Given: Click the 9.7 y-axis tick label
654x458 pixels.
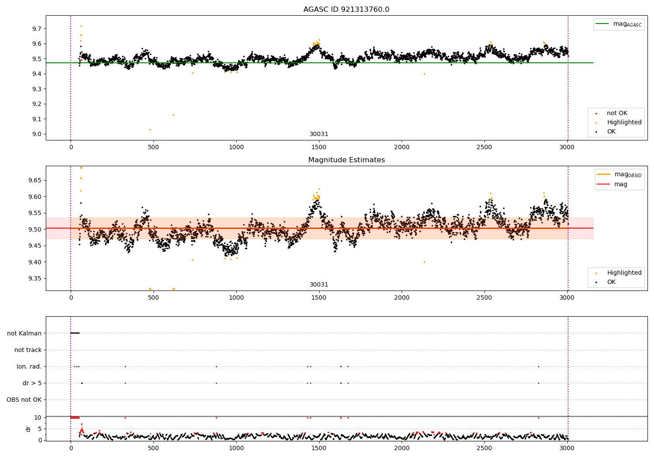Looking at the screenshot, I should point(37,29).
